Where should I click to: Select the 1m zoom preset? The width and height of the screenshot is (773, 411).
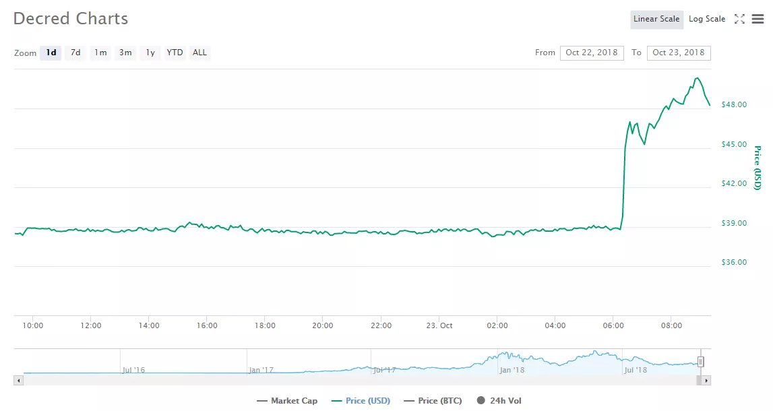pos(100,53)
